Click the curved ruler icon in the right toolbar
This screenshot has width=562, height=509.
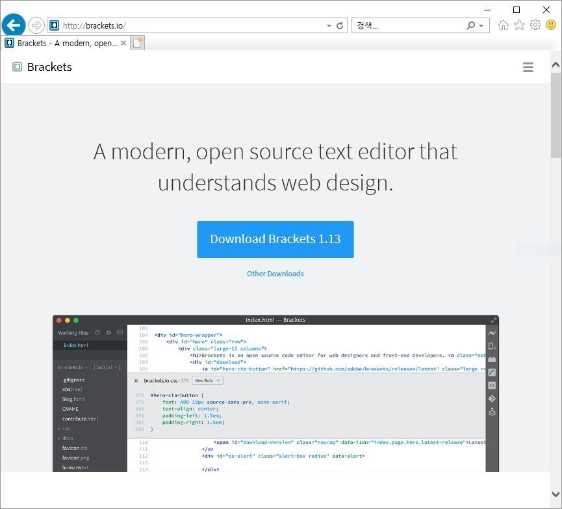(x=492, y=372)
